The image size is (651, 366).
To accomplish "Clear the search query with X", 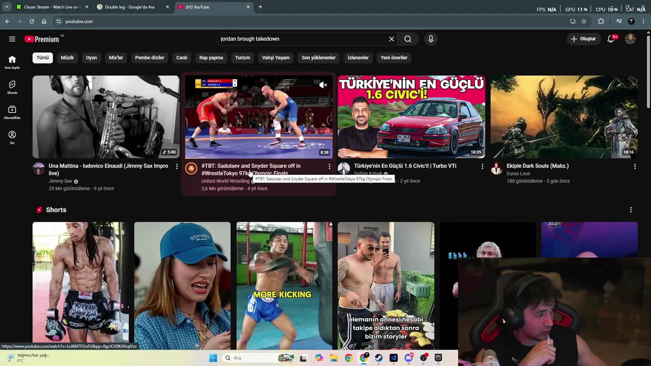I will pos(392,39).
